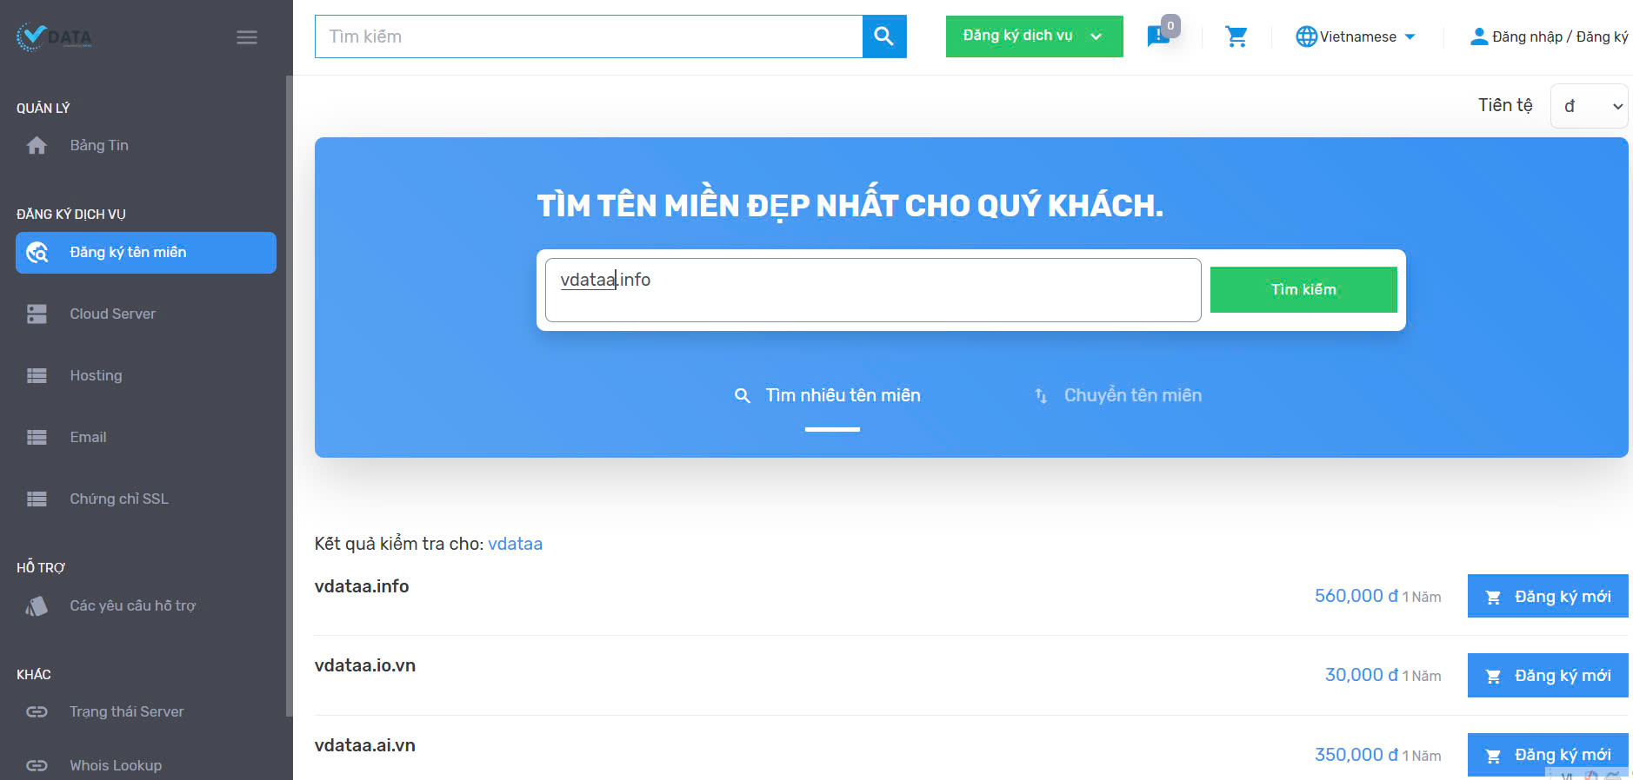Open Trạng thái Server page
The image size is (1633, 780).
(146, 711)
